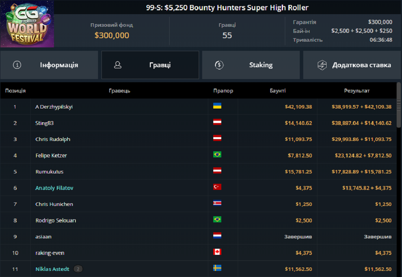The image size is (402, 277).
Task: Switch to the Staking tab
Action: pos(251,65)
